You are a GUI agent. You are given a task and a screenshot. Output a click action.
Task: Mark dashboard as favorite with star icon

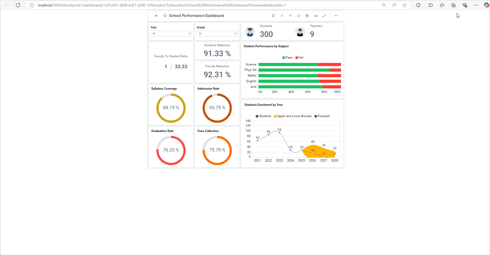pyautogui.click(x=165, y=16)
